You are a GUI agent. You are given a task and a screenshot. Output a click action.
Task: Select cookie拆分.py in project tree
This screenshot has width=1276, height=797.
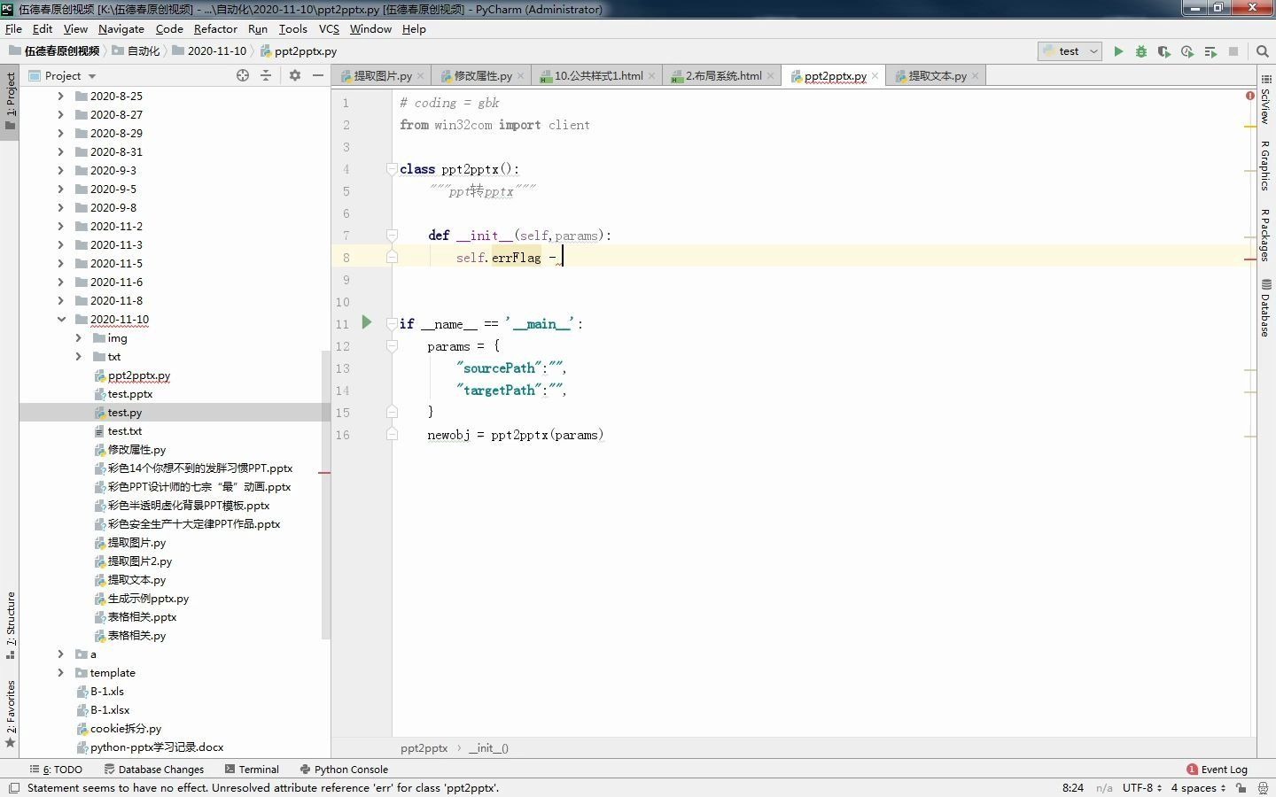point(126,728)
